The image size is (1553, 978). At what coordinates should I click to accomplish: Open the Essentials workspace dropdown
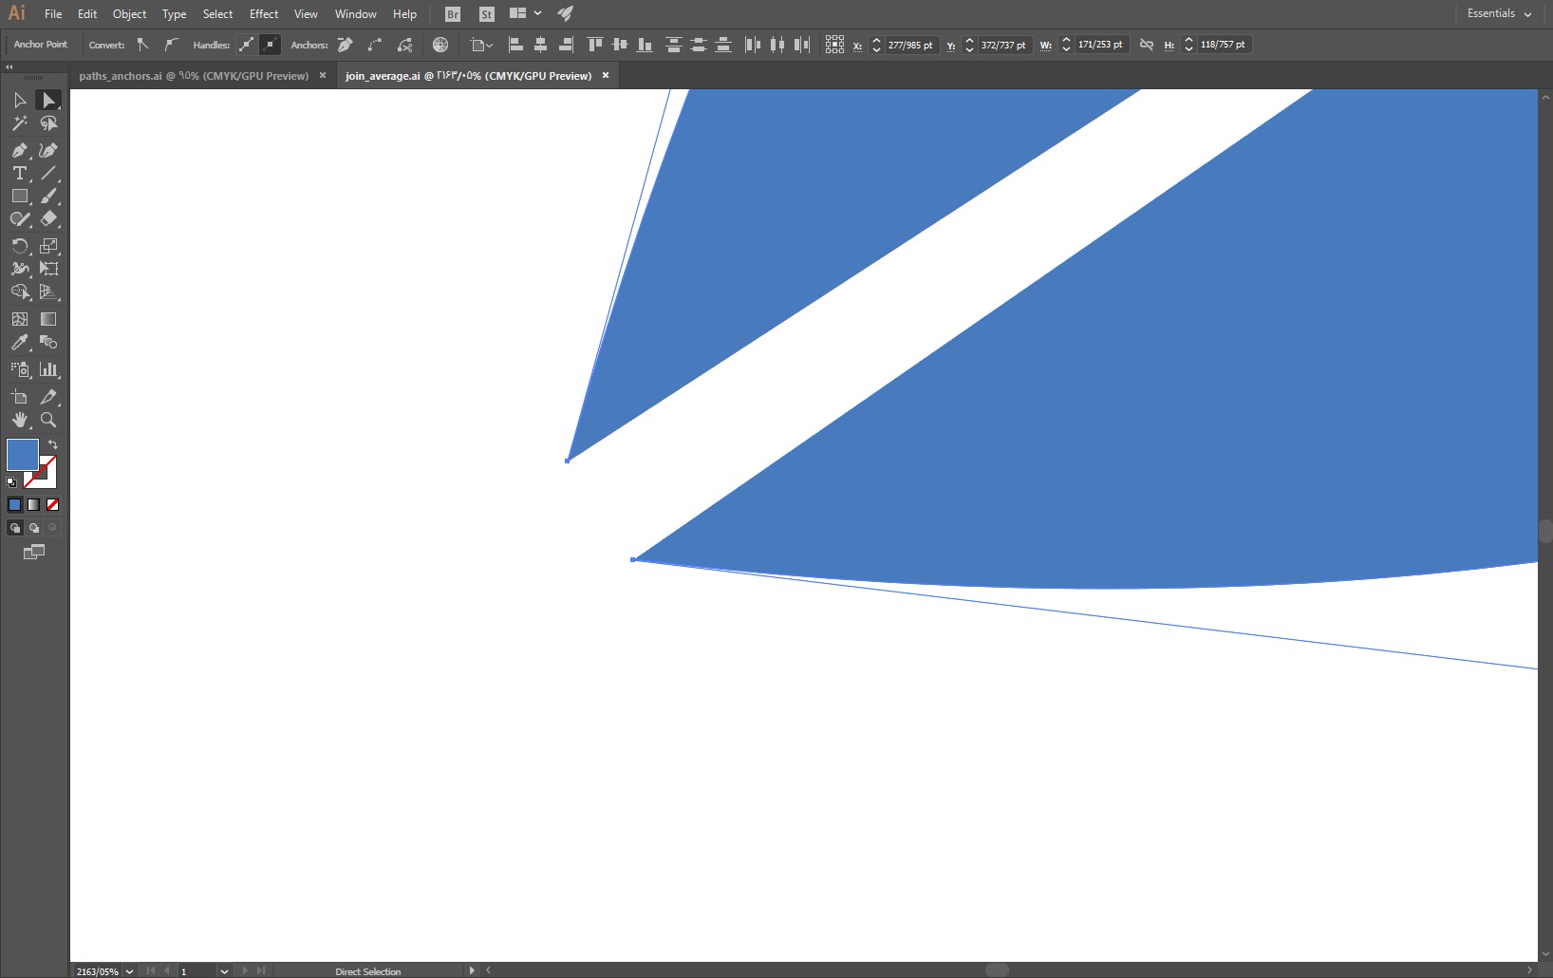1499,13
